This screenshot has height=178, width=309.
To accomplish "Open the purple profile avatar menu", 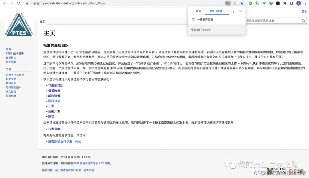I will [298, 3].
